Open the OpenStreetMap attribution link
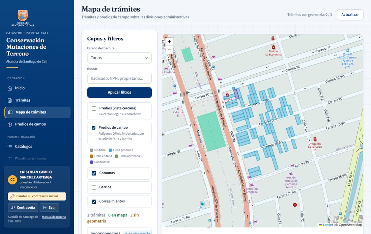 [350, 225]
